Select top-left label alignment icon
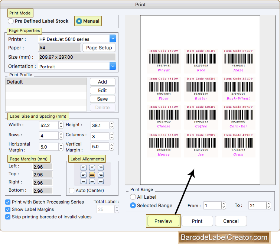This screenshot has height=244, width=280. pyautogui.click(x=84, y=167)
